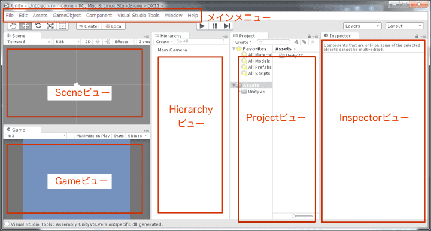
Task: Click the Favorites star icon
Action: [x=239, y=48]
